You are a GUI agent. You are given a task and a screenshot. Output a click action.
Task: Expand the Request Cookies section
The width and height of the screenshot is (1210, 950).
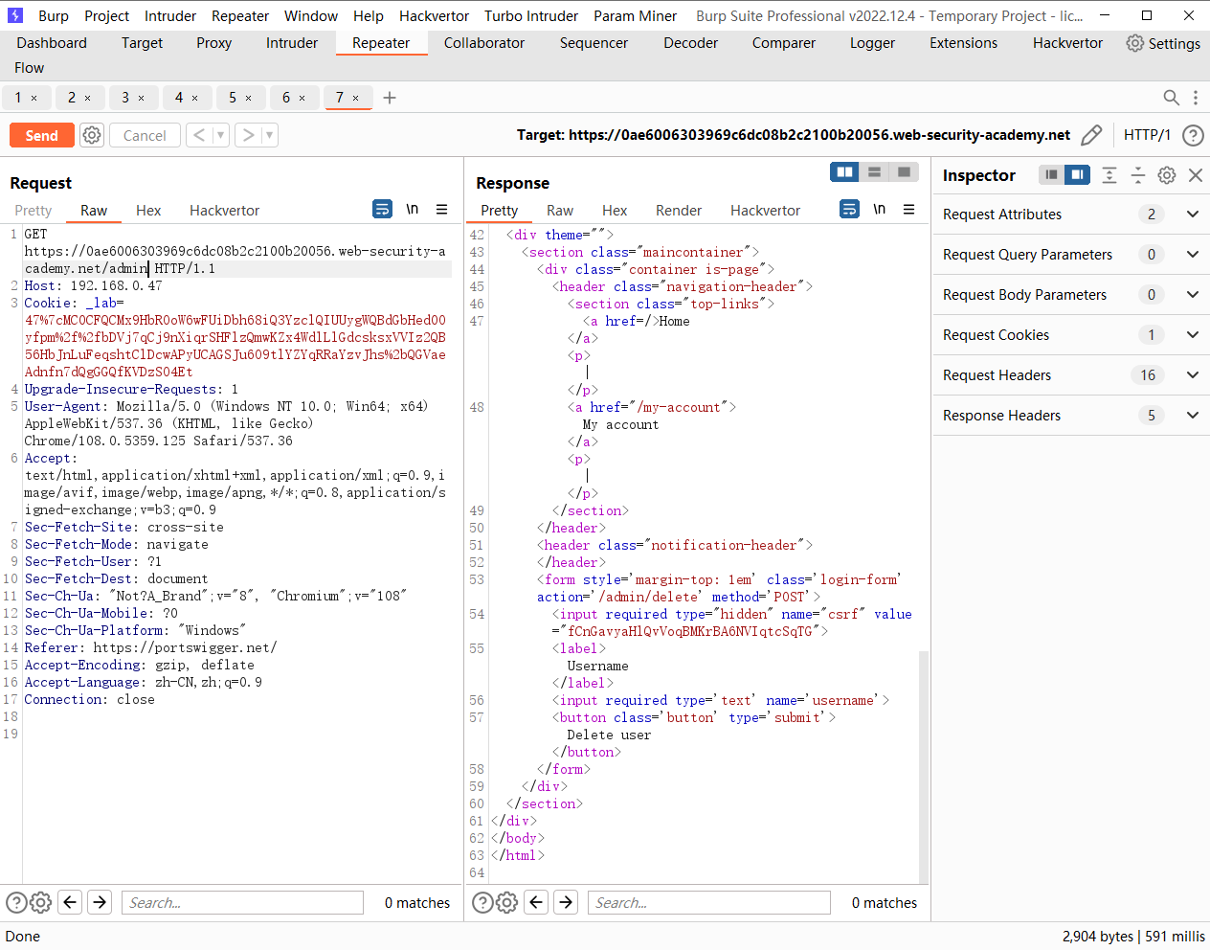tap(1192, 334)
